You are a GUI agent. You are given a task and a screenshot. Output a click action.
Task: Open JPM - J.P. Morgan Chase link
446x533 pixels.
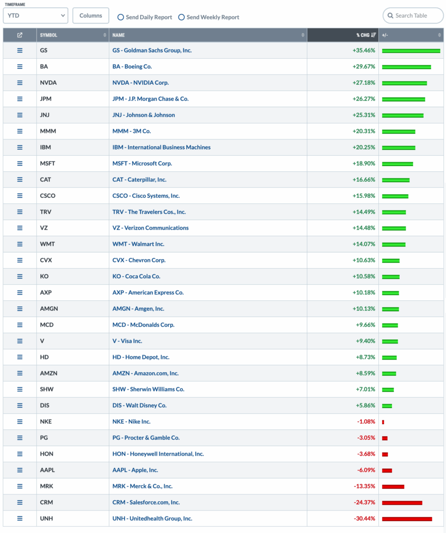point(150,99)
